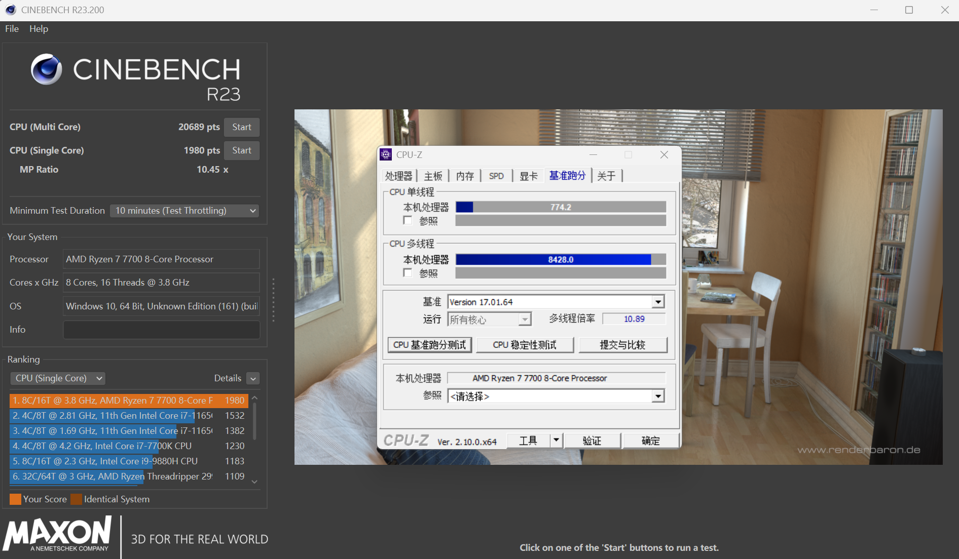This screenshot has height=559, width=959.
Task: Close the CPU-Z window
Action: 664,155
